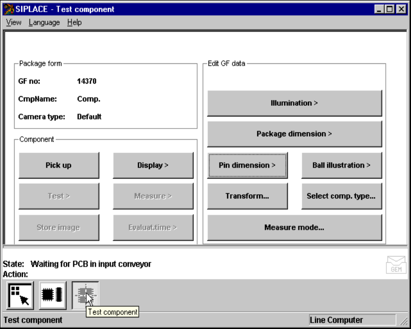Open the GEM envelope icon
The height and width of the screenshot is (329, 411).
tap(396, 265)
